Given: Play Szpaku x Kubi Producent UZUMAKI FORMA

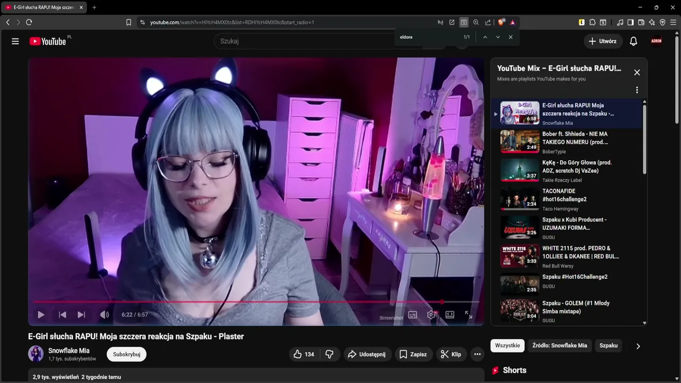Looking at the screenshot, I should (567, 228).
